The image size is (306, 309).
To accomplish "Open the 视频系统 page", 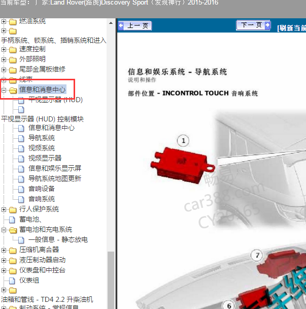I will tap(42, 148).
